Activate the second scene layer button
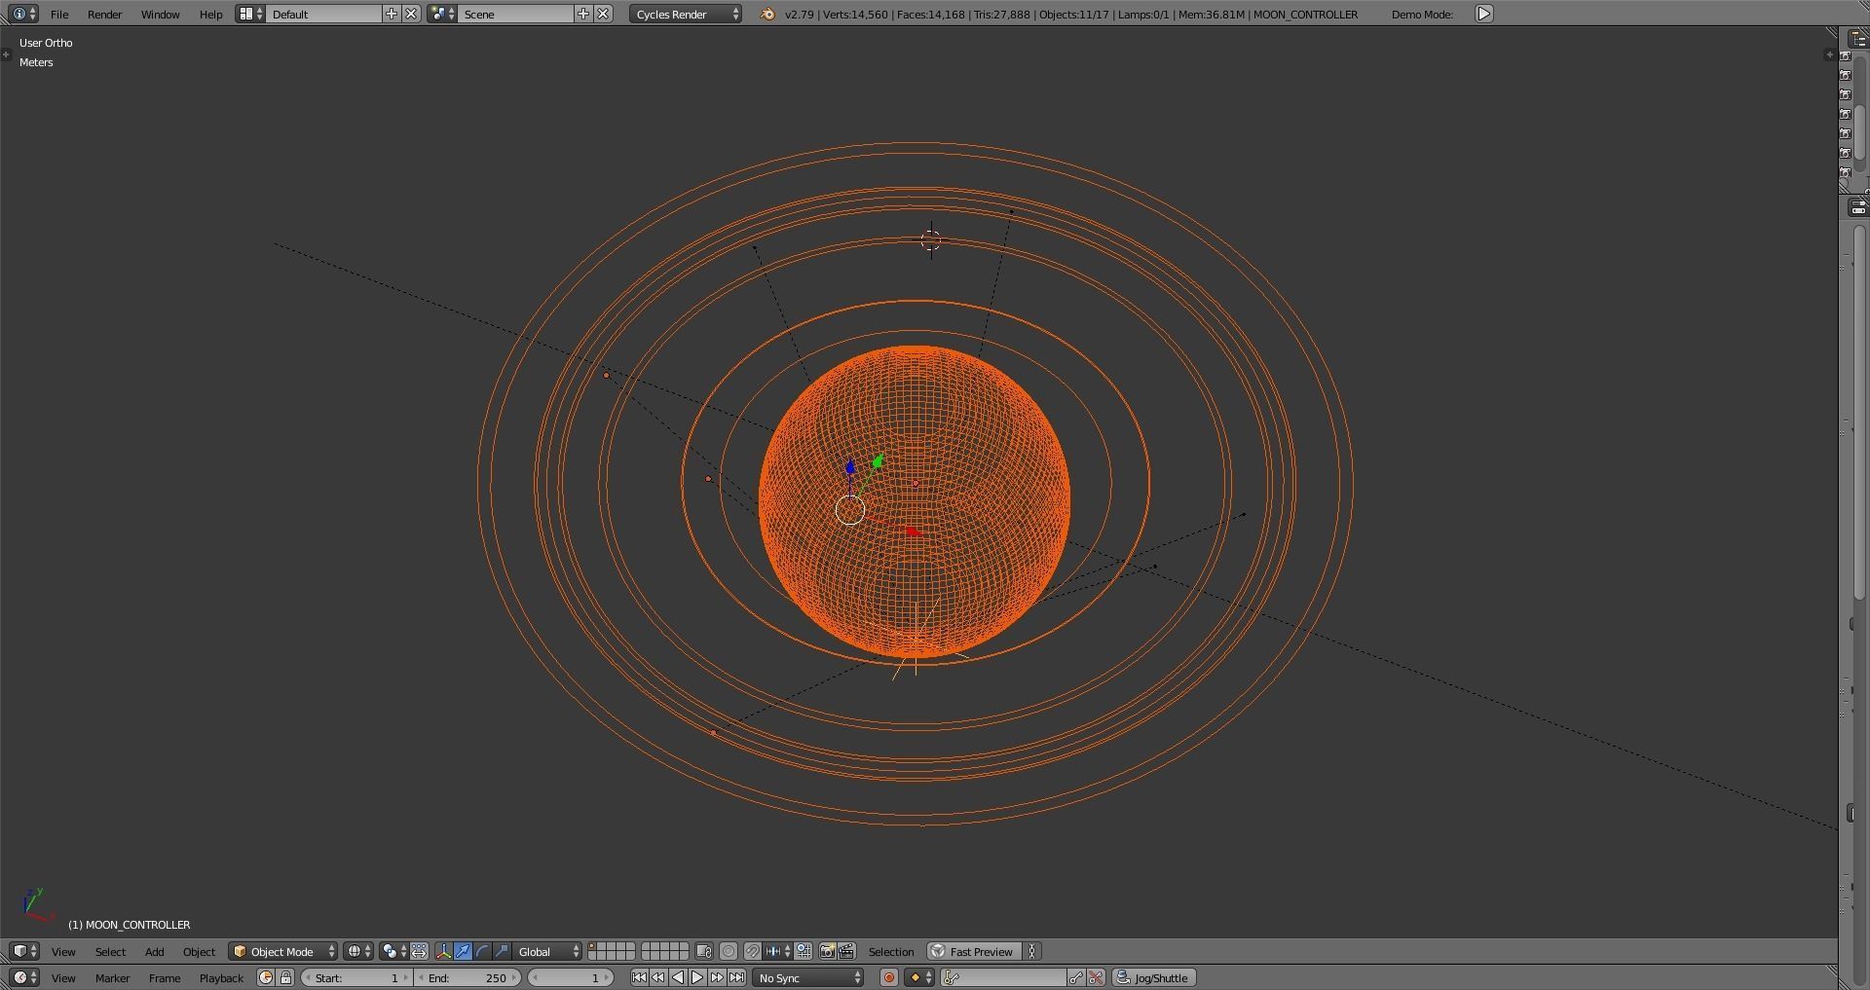Image resolution: width=1870 pixels, height=990 pixels. pos(604,946)
